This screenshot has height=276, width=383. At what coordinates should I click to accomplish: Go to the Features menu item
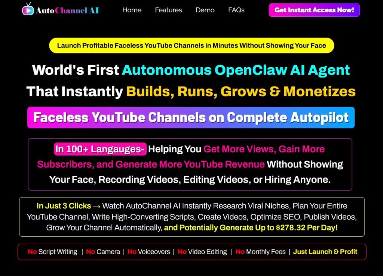(x=169, y=10)
